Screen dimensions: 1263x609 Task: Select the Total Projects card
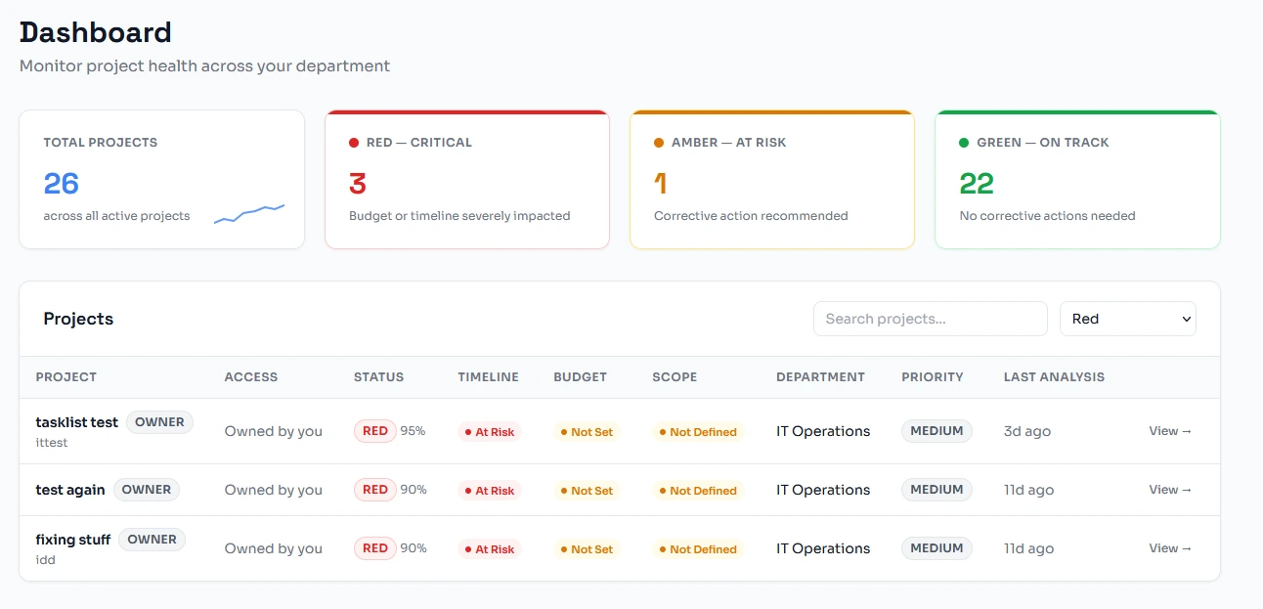[x=162, y=180]
